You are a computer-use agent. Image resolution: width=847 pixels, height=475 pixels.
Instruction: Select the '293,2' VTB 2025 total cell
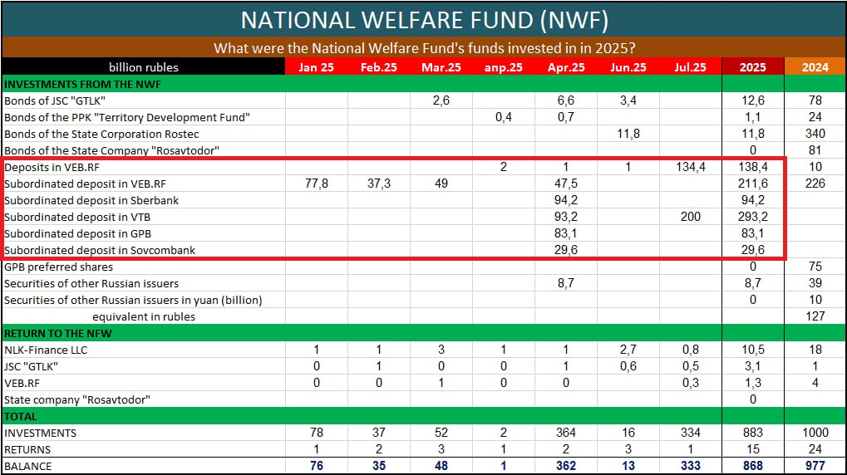[753, 217]
